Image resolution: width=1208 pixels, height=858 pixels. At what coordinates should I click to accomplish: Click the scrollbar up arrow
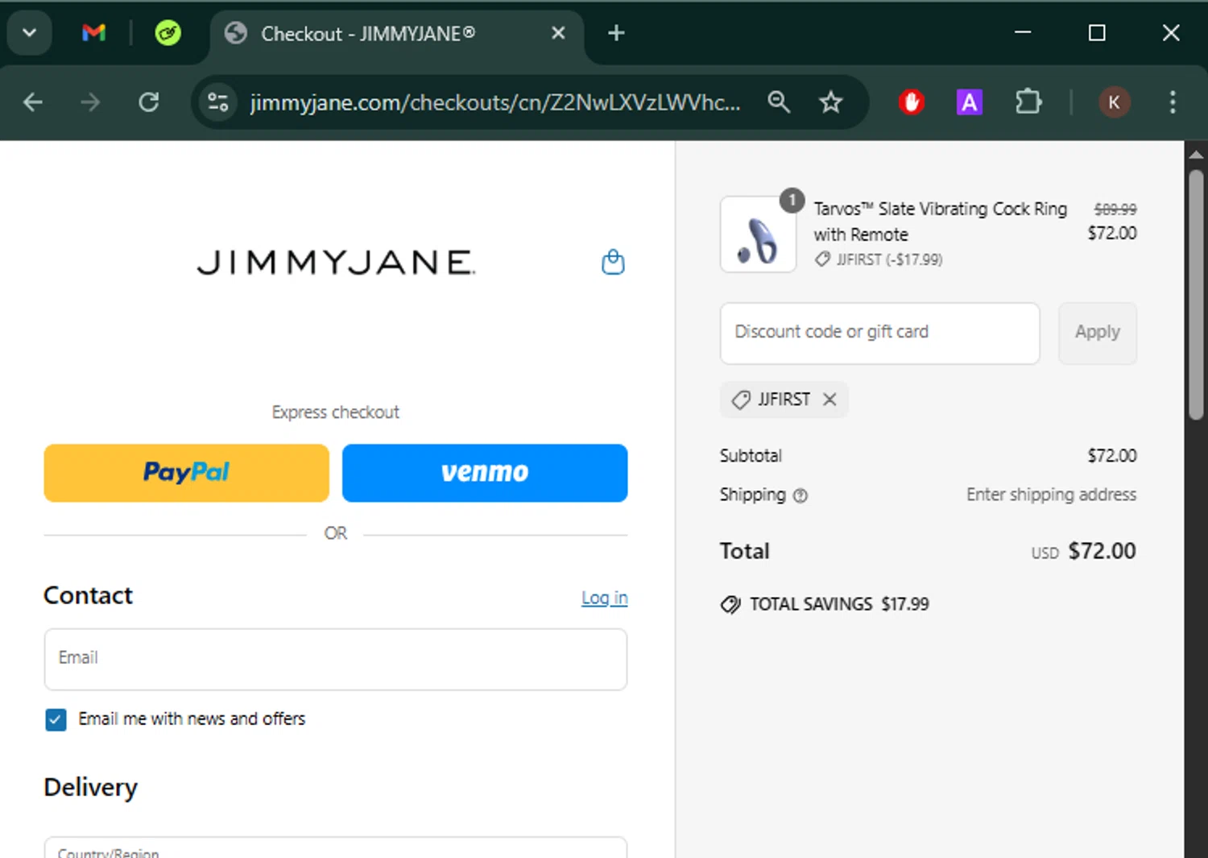click(x=1196, y=154)
